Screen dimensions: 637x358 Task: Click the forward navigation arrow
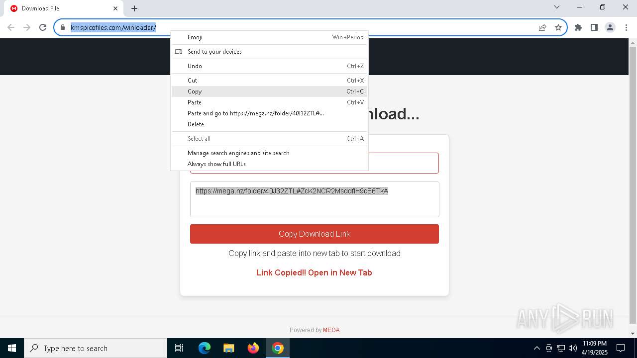[27, 27]
